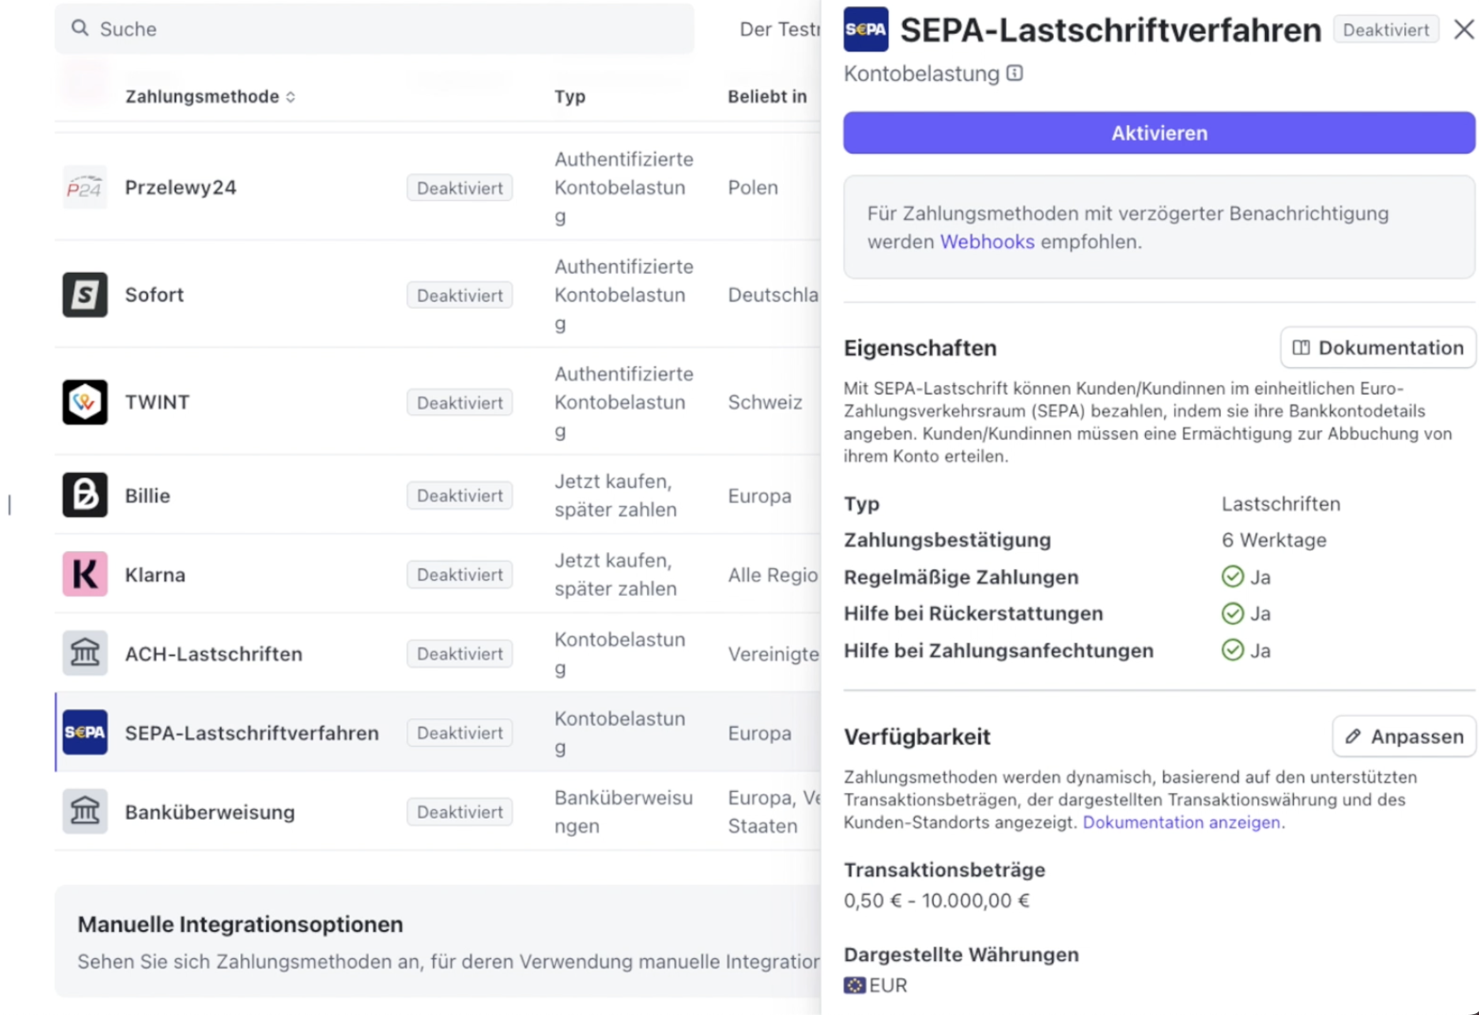Click the ACH-Lastschriften bank icon
Image resolution: width=1479 pixels, height=1015 pixels.
tap(85, 653)
